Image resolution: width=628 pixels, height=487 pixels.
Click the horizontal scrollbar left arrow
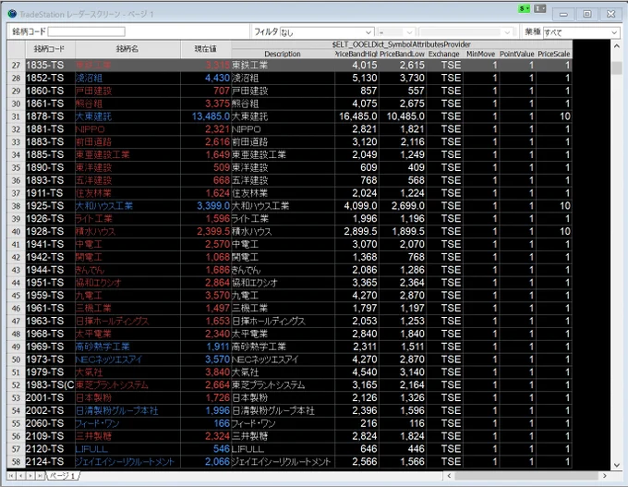coord(449,476)
